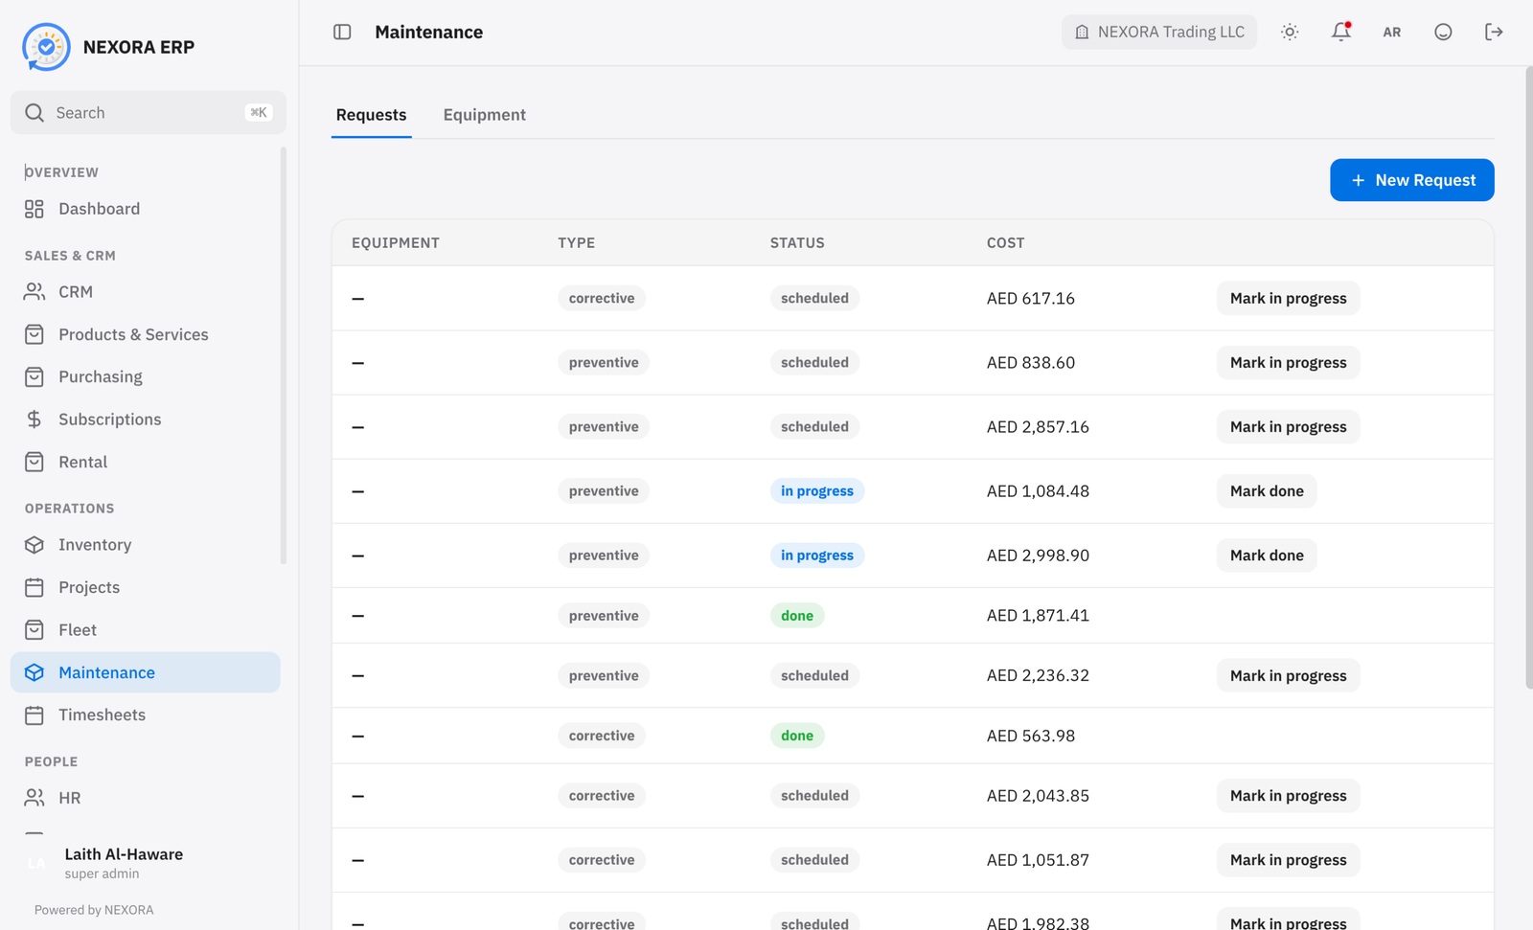Click the logout arrow icon
This screenshot has width=1533, height=930.
[x=1494, y=32]
